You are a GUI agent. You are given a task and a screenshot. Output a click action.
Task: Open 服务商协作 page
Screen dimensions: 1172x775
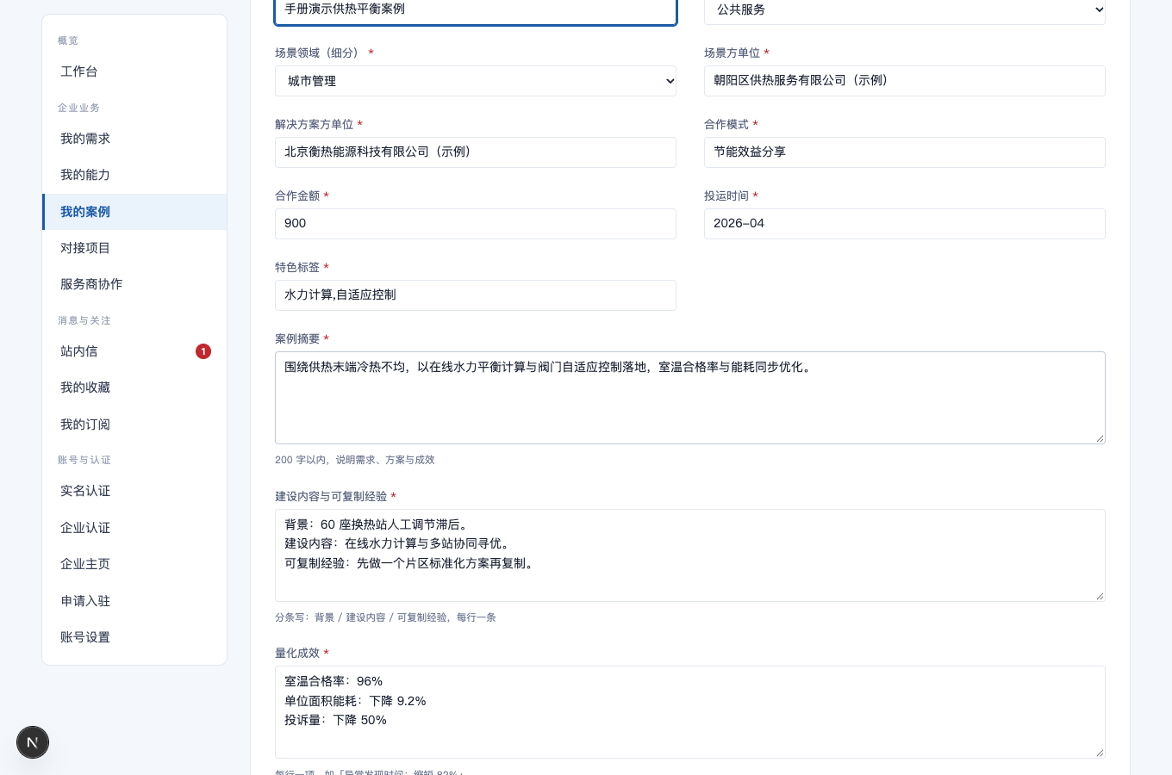(134, 284)
